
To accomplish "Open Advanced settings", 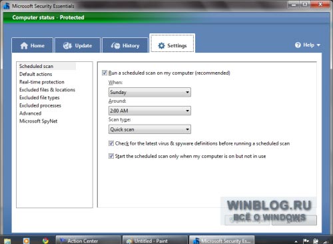I will click(30, 113).
